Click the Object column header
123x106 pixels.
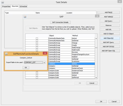60,36
